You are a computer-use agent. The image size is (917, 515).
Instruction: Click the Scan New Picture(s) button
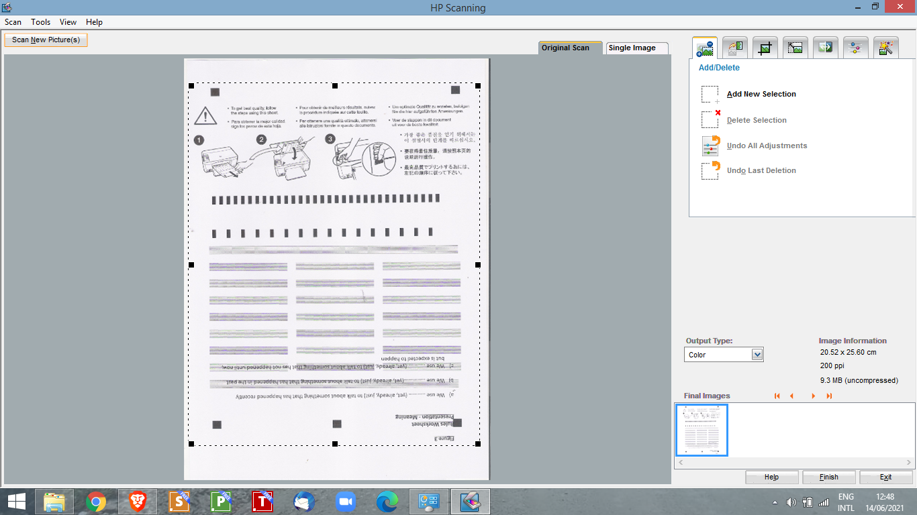click(46, 40)
